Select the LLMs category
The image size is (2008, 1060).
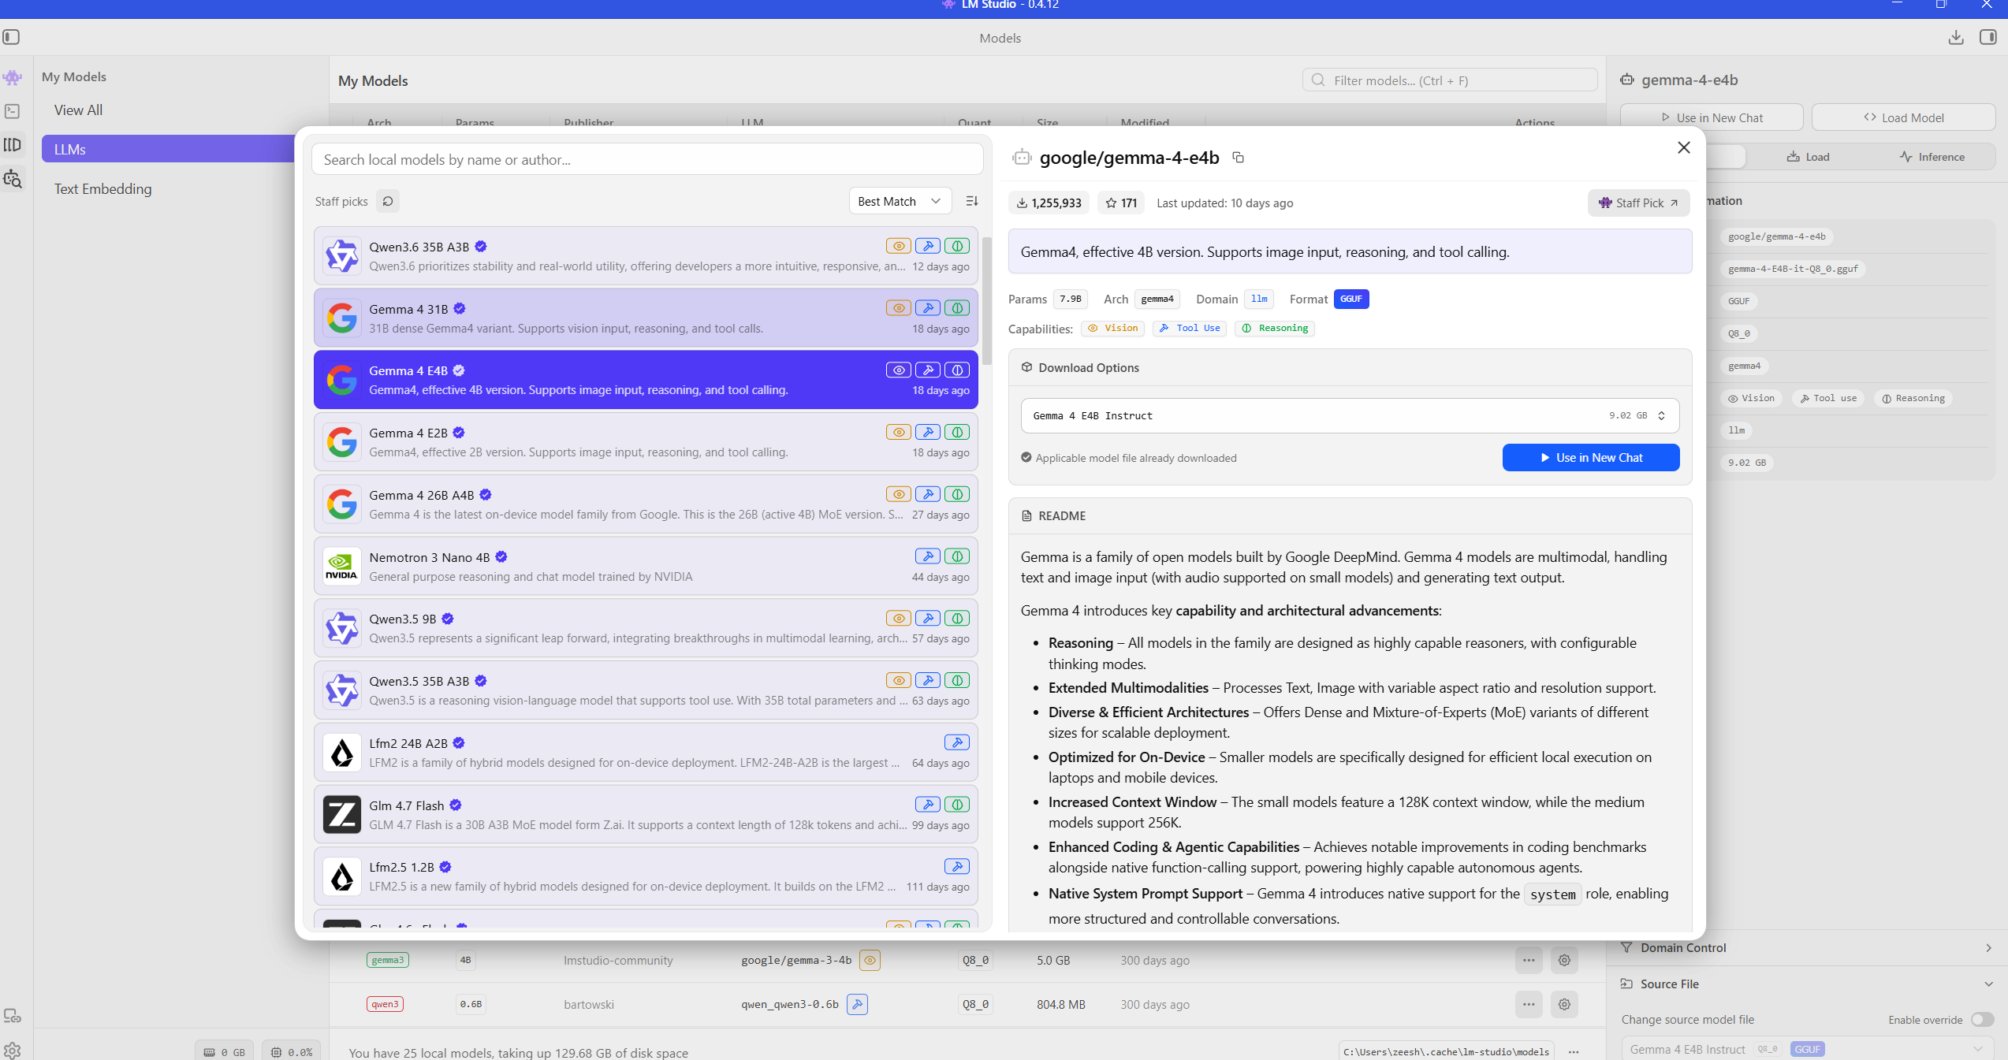tap(168, 149)
